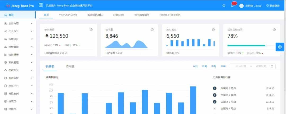
Task: Click the cloud icon beside 在线开发
Action: pos(6,70)
